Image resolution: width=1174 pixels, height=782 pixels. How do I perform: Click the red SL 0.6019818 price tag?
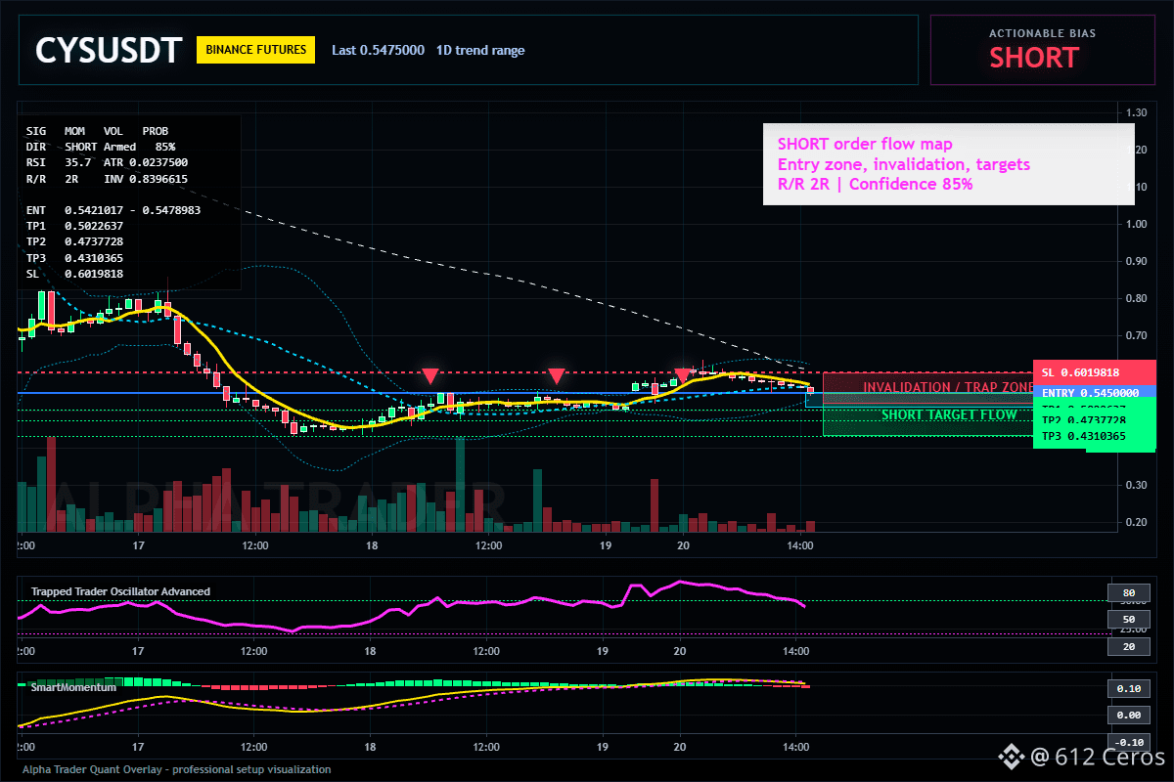(1094, 372)
